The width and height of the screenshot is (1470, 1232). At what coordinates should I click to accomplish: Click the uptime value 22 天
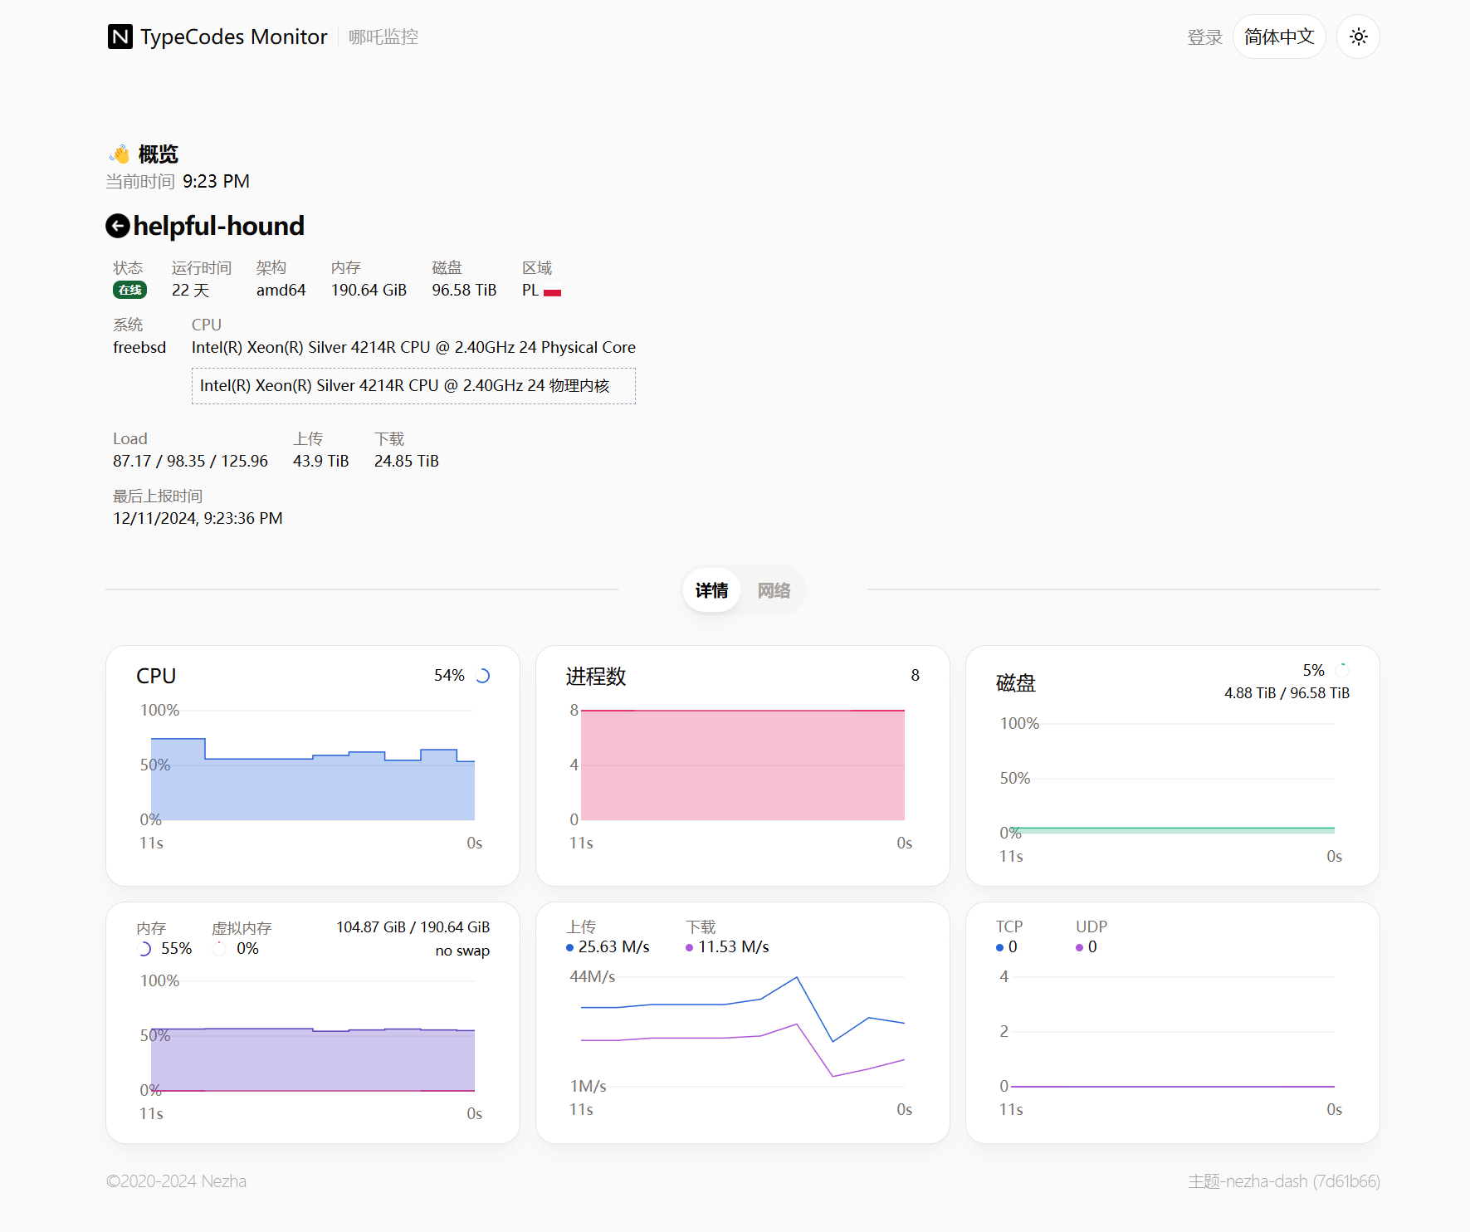[x=190, y=290]
